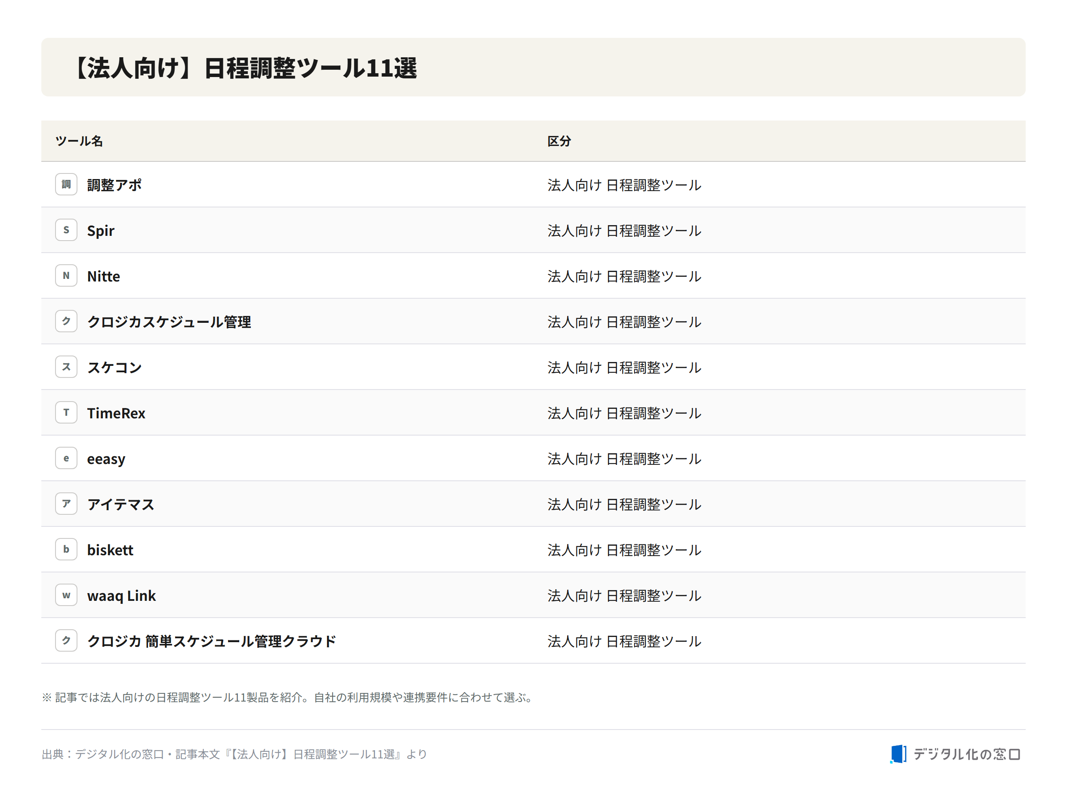
Task: Click the ク icon beside クロジカスケジュール管理
Action: [x=66, y=322]
